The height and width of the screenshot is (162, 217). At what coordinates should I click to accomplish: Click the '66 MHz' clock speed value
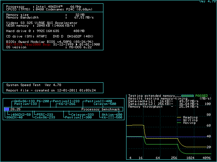[76, 7]
